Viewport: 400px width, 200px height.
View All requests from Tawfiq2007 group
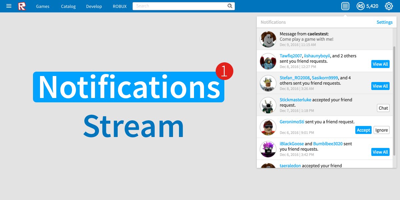tap(380, 64)
